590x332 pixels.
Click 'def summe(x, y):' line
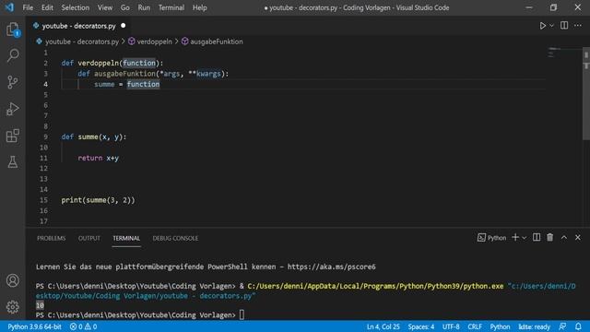pos(94,137)
